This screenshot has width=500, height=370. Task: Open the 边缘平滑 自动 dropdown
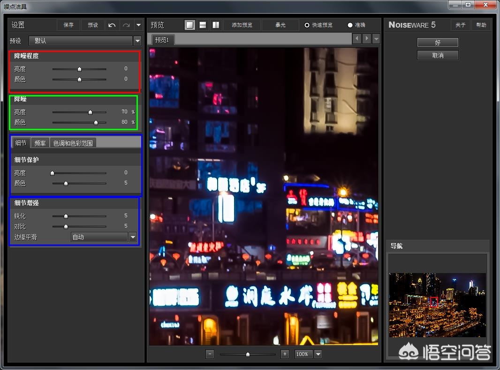[132, 237]
